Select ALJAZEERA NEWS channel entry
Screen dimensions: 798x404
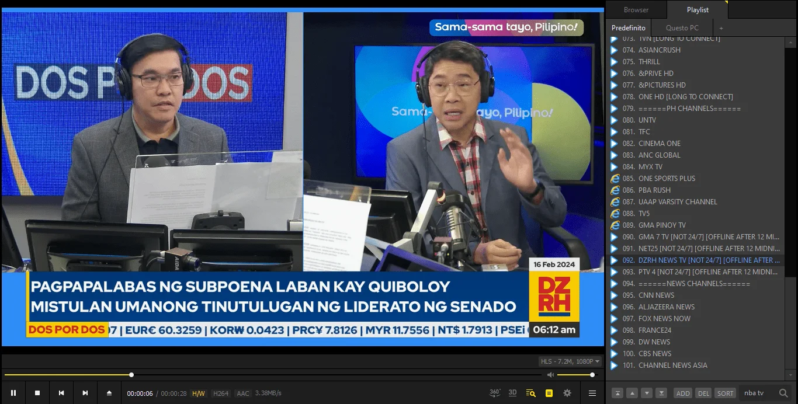pos(696,307)
